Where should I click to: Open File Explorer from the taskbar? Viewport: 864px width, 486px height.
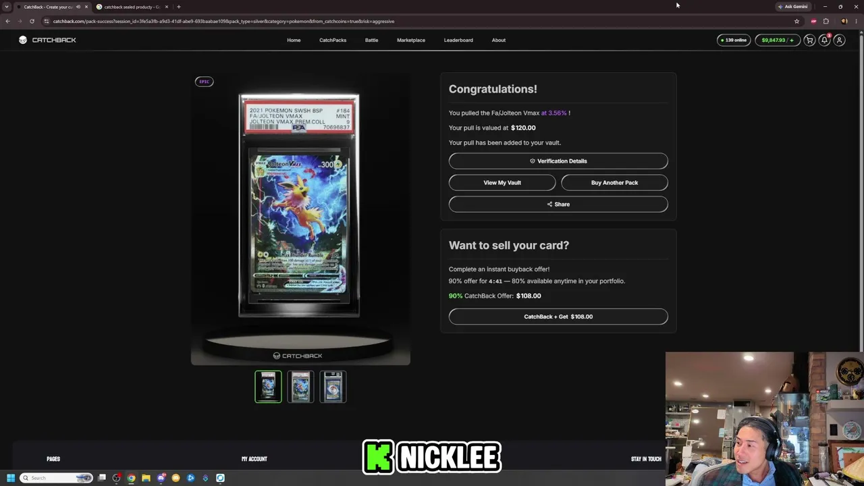146,478
